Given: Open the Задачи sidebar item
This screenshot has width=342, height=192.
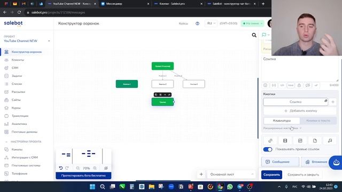Looking at the screenshot, I should (x=17, y=76).
